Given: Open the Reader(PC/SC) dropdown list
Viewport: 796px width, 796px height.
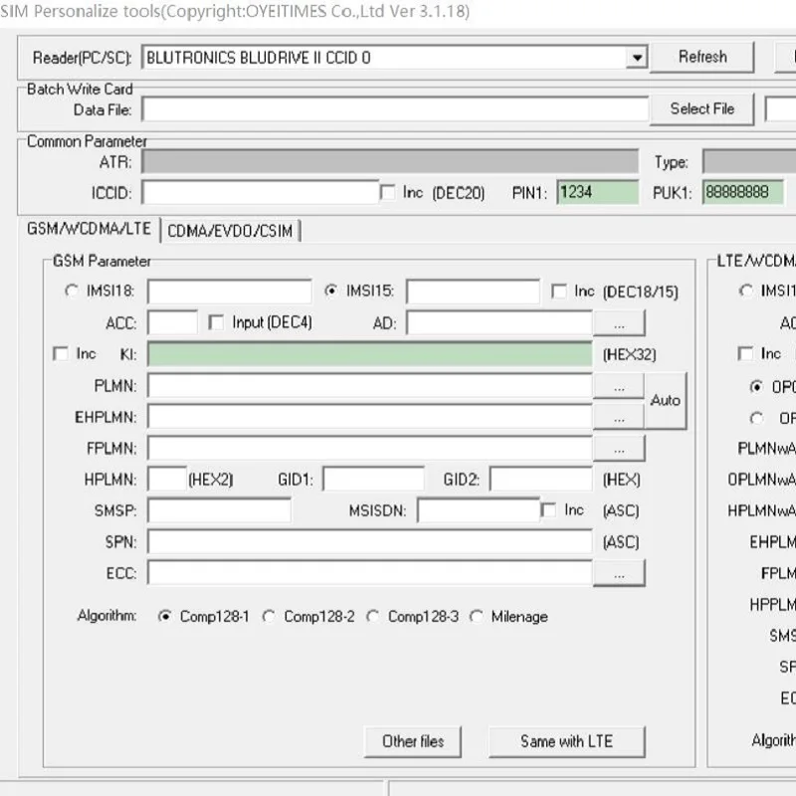Looking at the screenshot, I should pyautogui.click(x=636, y=57).
